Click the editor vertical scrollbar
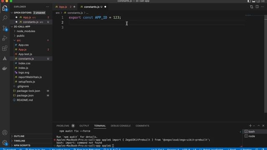Screen dimensions: 267x150 pos(265,64)
